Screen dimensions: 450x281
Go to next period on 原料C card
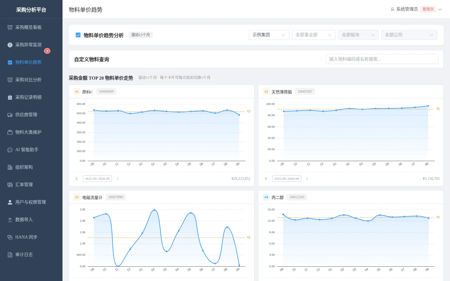(x=118, y=179)
